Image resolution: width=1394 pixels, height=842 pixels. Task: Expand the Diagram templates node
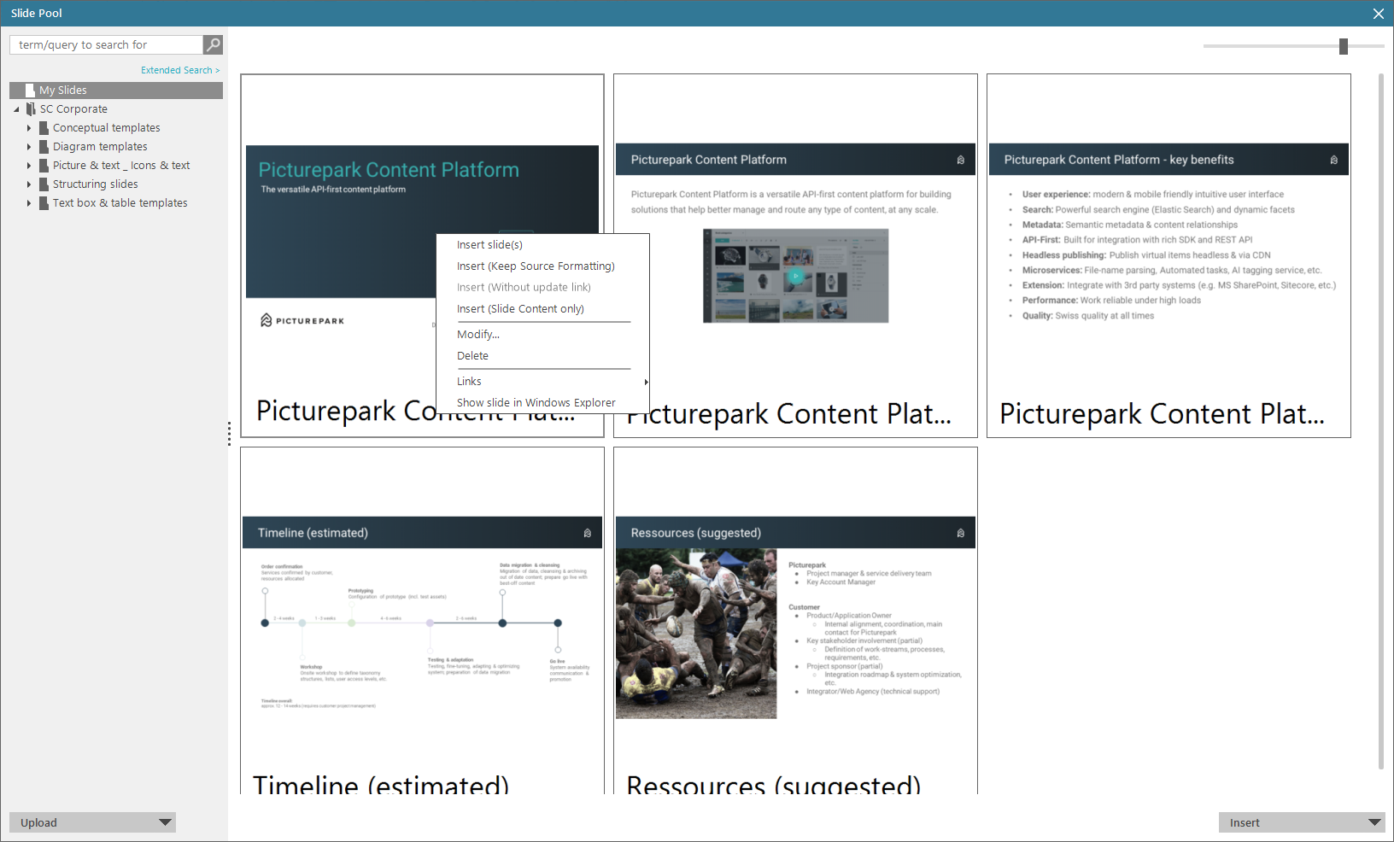(x=29, y=147)
